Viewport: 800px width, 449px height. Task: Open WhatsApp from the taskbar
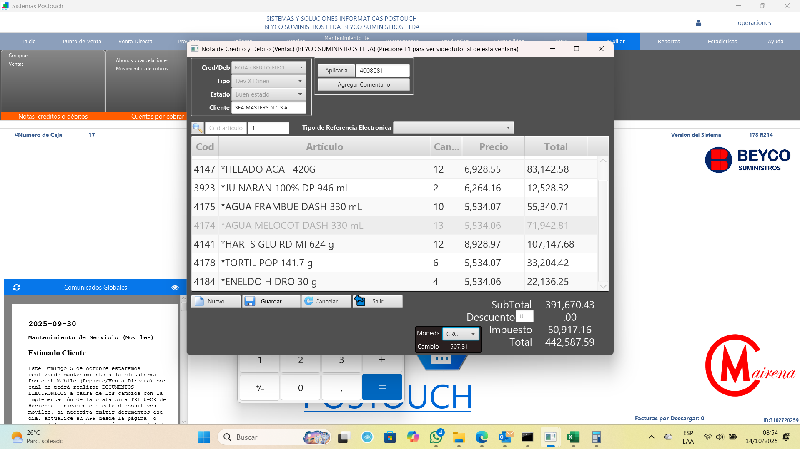[x=436, y=437]
